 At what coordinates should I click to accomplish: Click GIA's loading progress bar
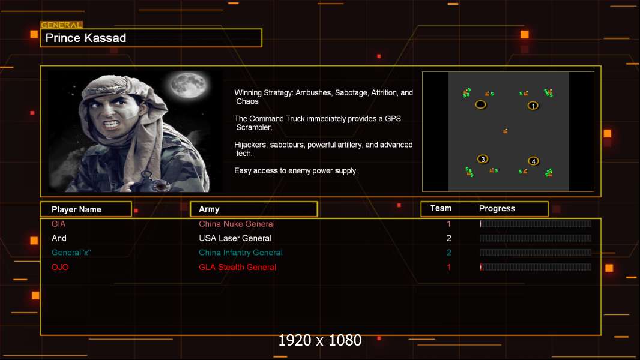[536, 223]
